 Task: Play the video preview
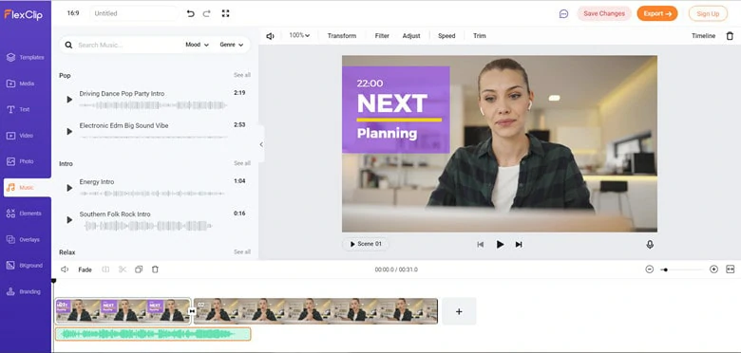pos(500,245)
